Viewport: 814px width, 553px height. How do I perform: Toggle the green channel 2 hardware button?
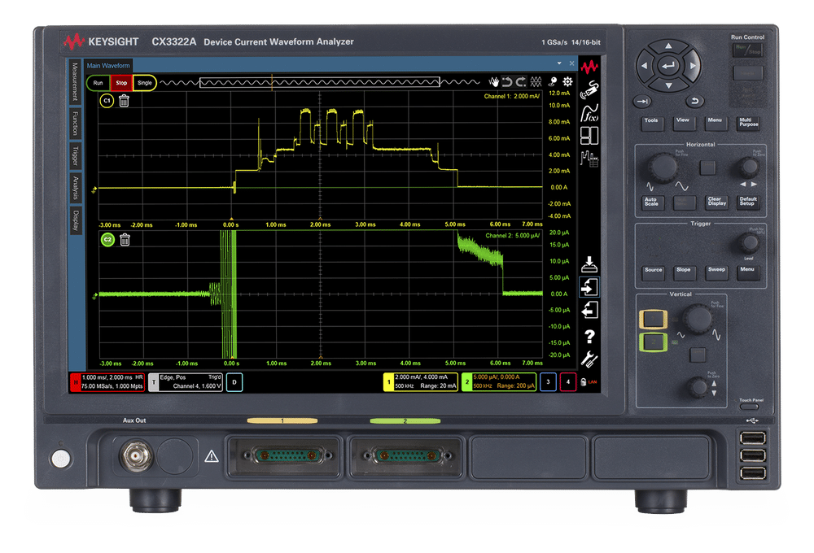coord(653,342)
